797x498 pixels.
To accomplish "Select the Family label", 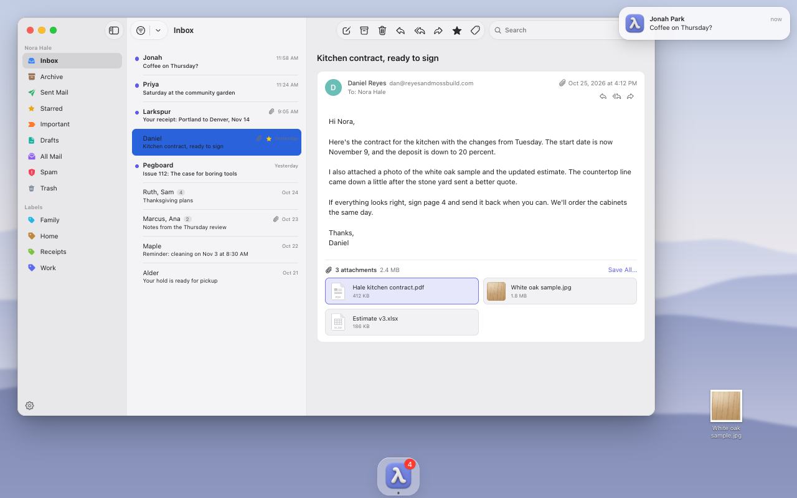I will [72, 220].
